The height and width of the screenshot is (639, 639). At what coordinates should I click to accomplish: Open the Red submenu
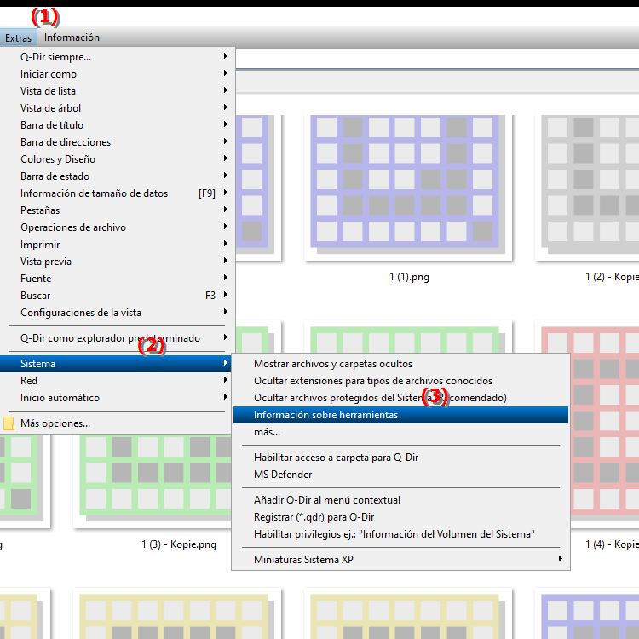point(118,381)
